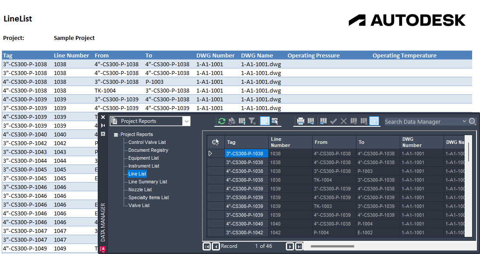Click the columns icon with blue dot
480x254 pixels.
click(242, 121)
